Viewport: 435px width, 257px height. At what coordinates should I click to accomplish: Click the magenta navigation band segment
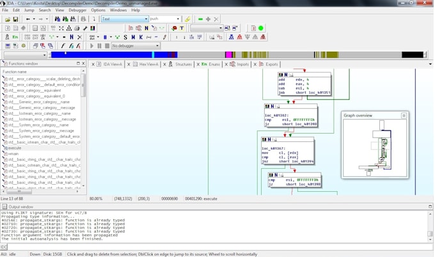228,55
